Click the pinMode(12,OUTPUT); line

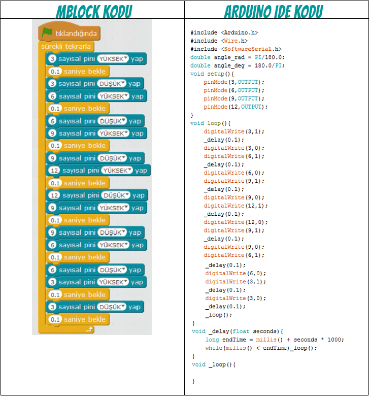(236, 107)
